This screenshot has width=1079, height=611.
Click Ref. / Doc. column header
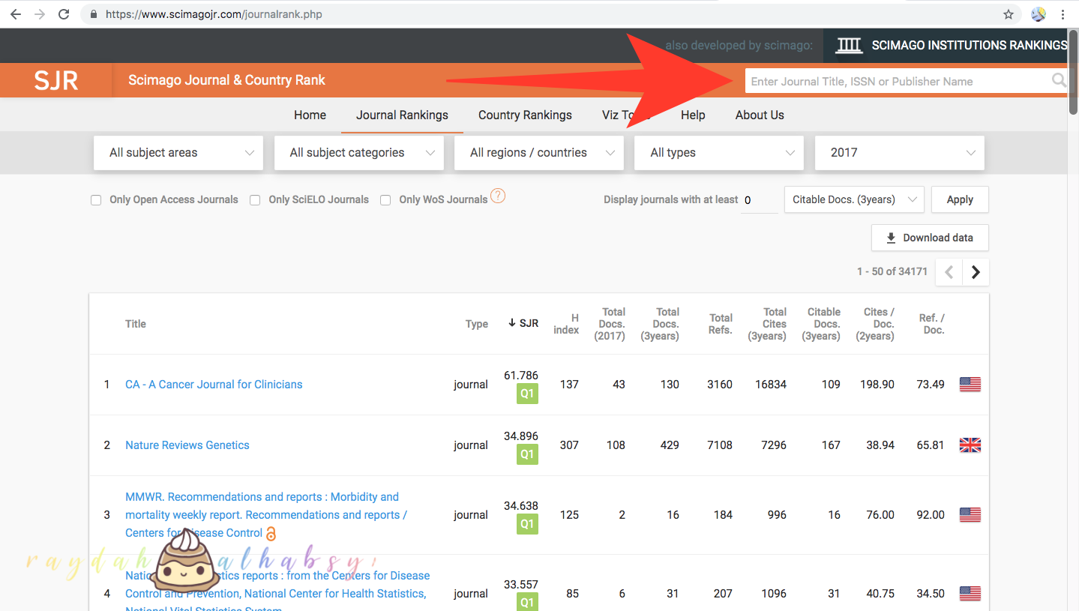tap(932, 324)
